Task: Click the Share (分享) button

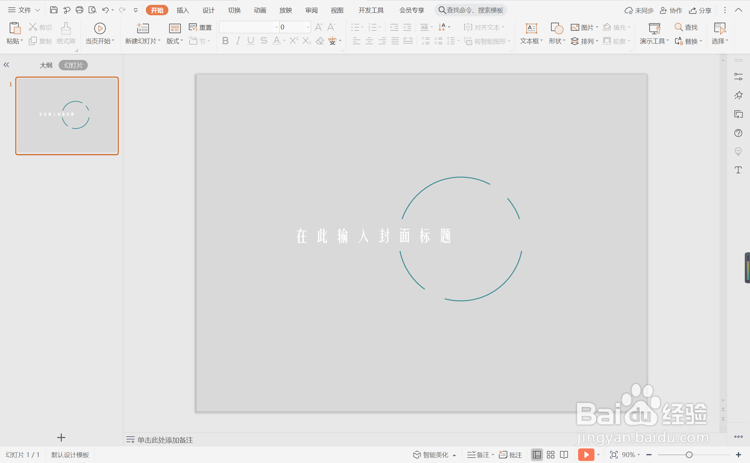Action: tap(700, 10)
